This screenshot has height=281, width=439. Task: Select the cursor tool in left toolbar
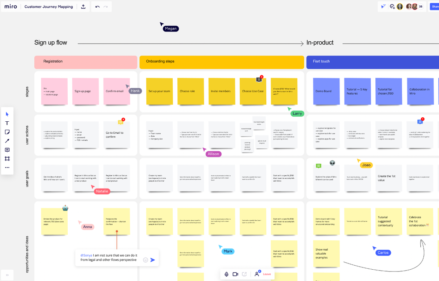click(7, 114)
